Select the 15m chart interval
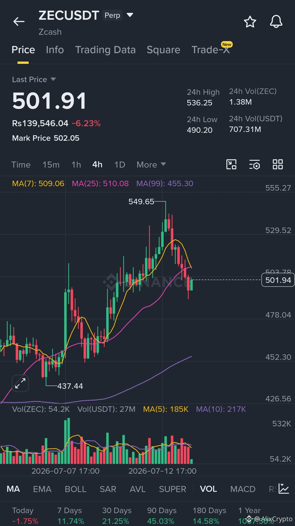Screen dimensions: 295x526 [x=51, y=165]
